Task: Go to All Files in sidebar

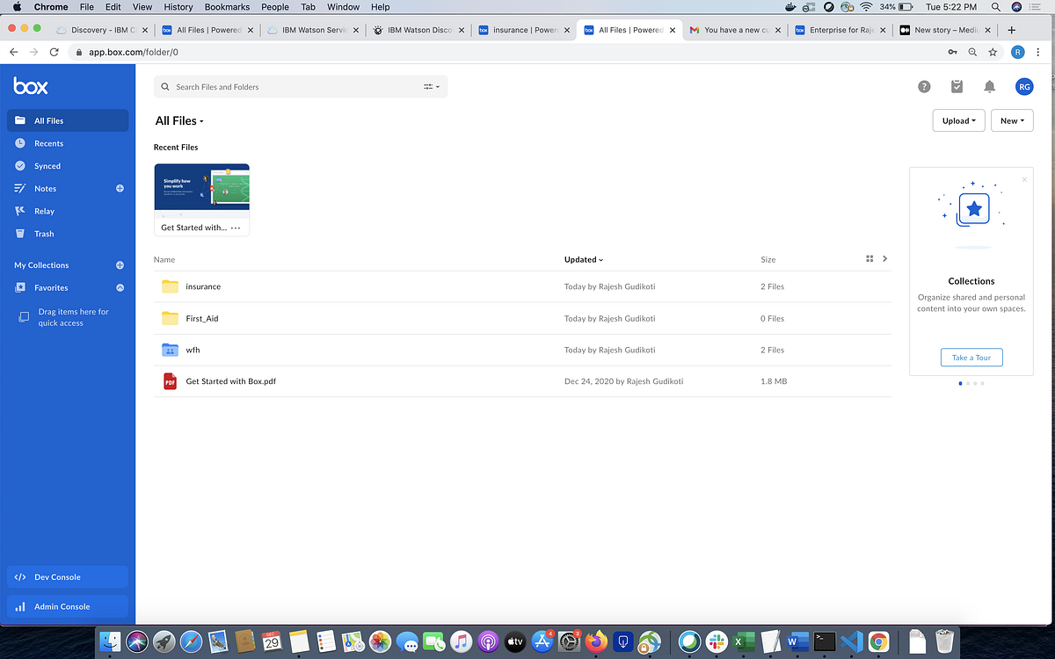Action: click(x=68, y=120)
